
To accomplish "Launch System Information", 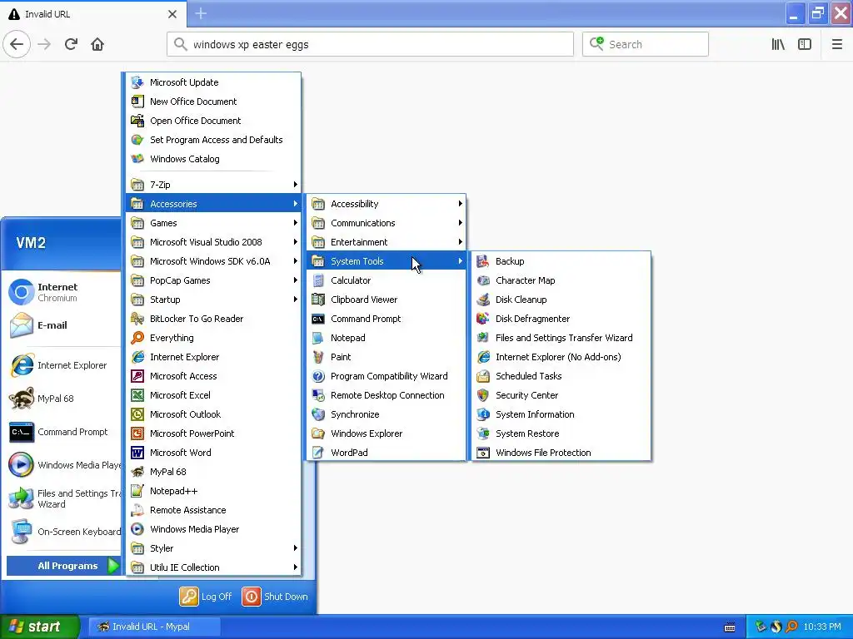I will (x=561, y=414).
